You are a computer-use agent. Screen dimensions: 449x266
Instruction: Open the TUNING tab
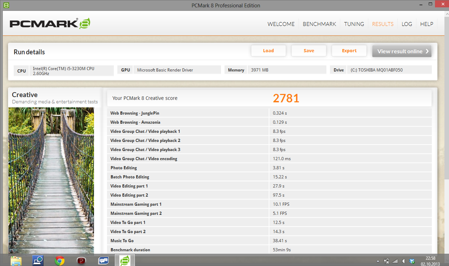tap(354, 24)
